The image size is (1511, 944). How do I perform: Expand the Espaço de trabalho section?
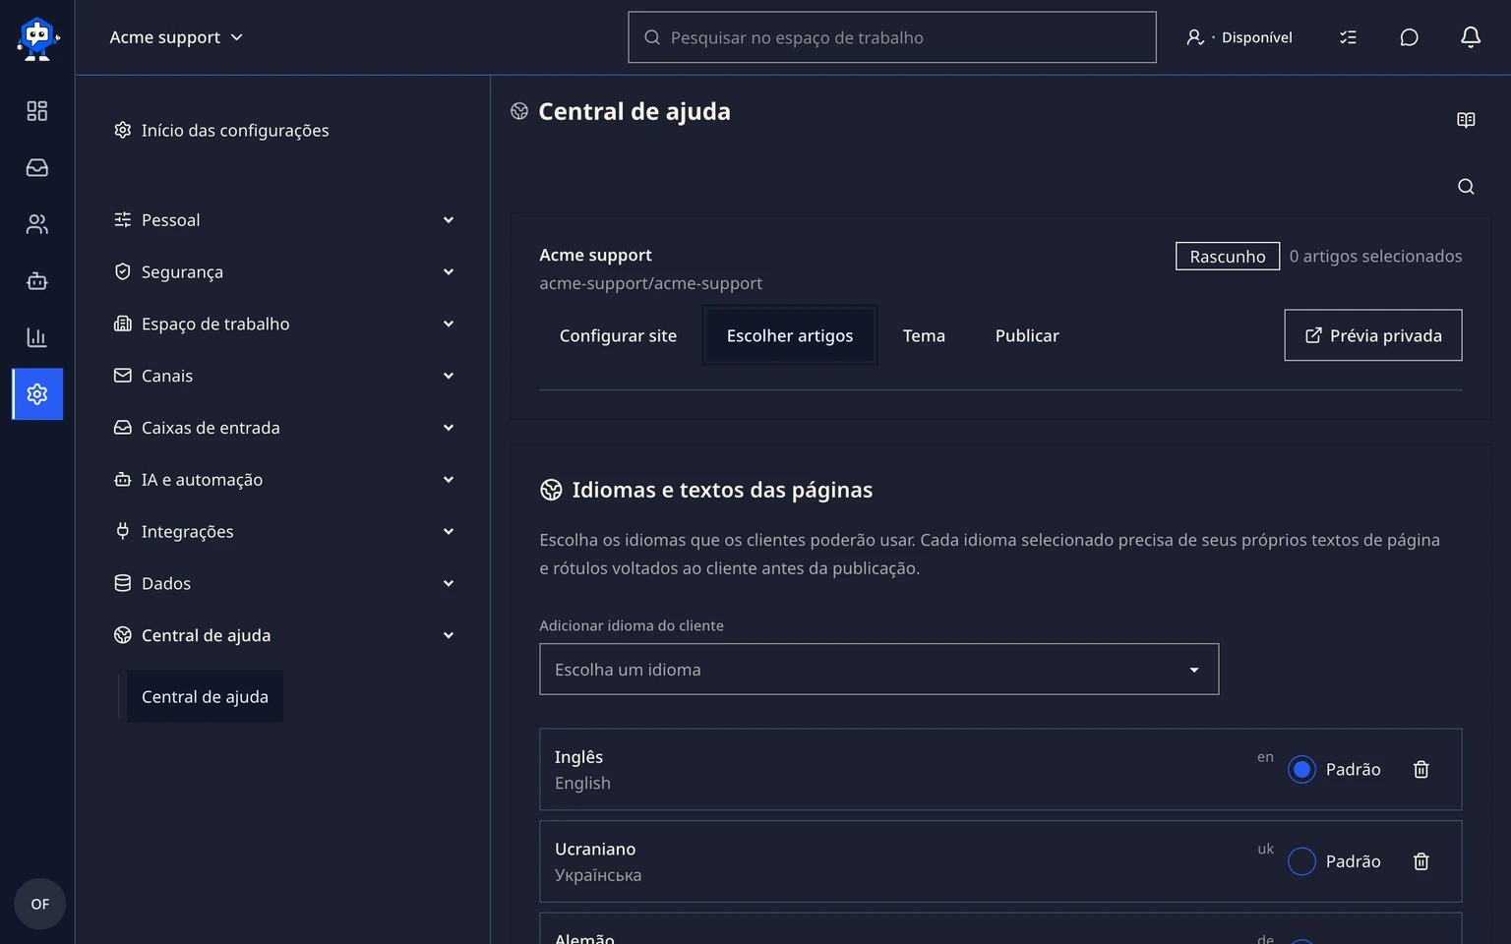point(284,324)
